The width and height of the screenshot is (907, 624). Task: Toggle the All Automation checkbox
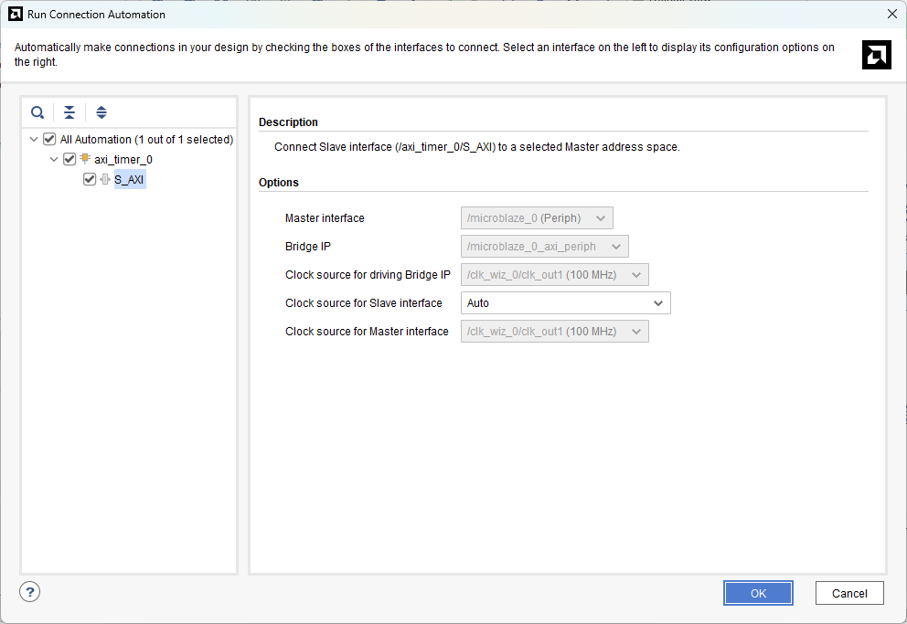pyautogui.click(x=49, y=139)
